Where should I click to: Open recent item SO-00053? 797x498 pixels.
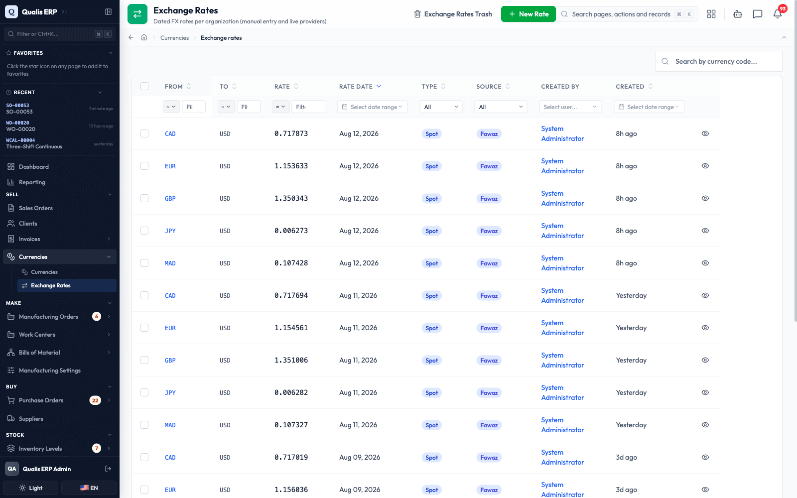pos(60,109)
